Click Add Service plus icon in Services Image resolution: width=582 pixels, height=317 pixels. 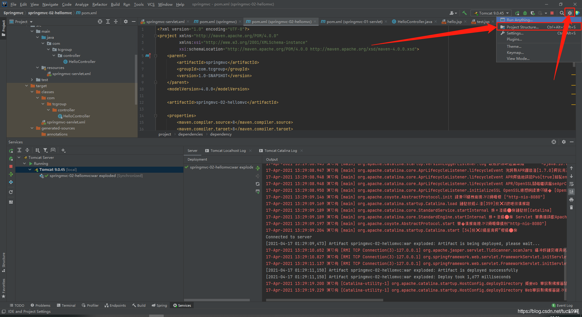pos(63,150)
